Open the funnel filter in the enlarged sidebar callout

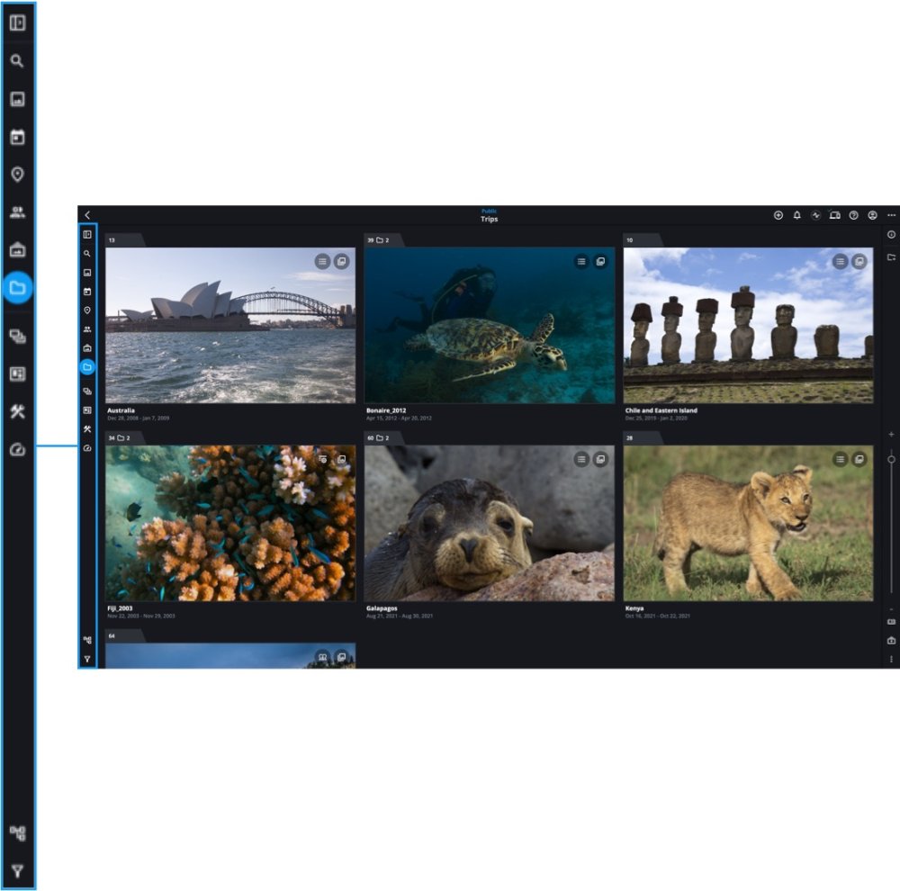(17, 871)
